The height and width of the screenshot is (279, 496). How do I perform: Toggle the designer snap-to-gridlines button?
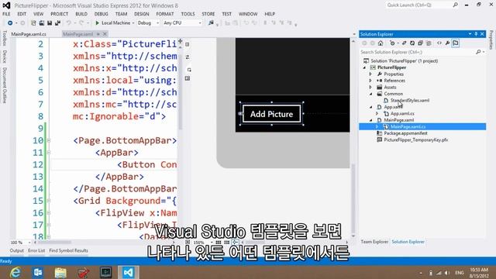pyautogui.click(x=226, y=243)
